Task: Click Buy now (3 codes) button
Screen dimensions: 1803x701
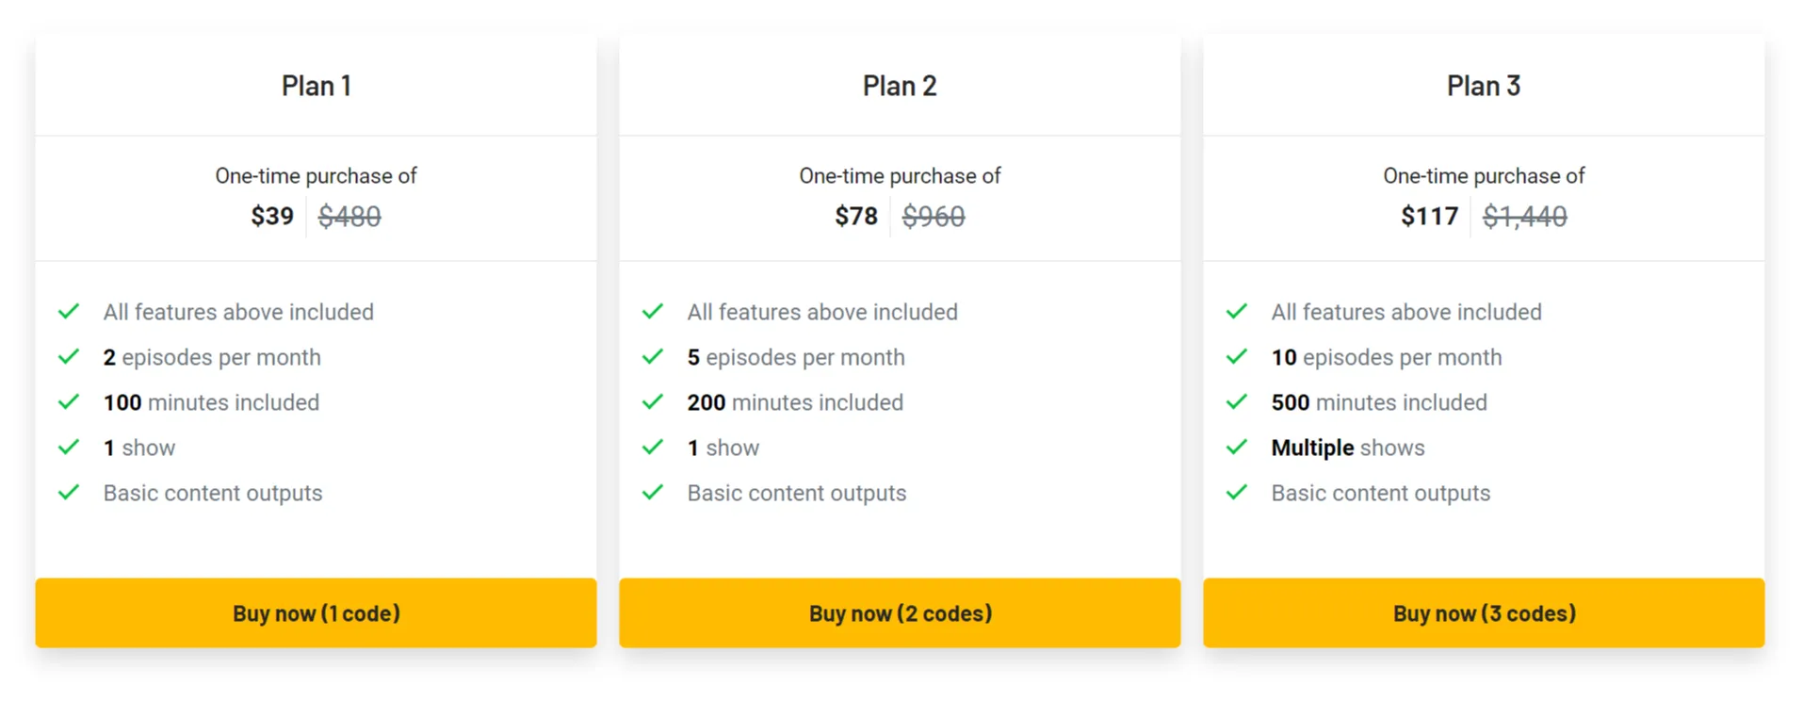Action: tap(1484, 612)
